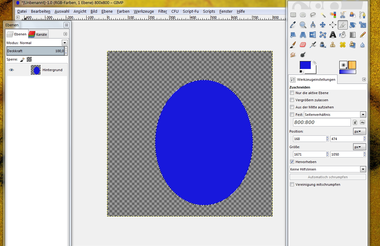The height and width of the screenshot is (246, 380).
Task: Enable 'Aus der Mitte aufziehen' checkbox
Action: (292, 107)
